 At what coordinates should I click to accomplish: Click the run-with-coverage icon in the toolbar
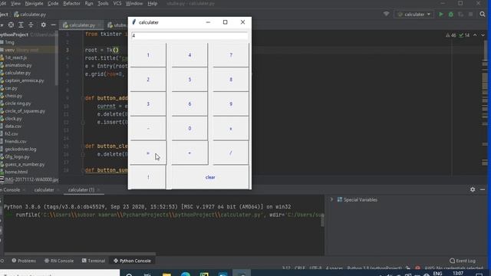(460, 15)
